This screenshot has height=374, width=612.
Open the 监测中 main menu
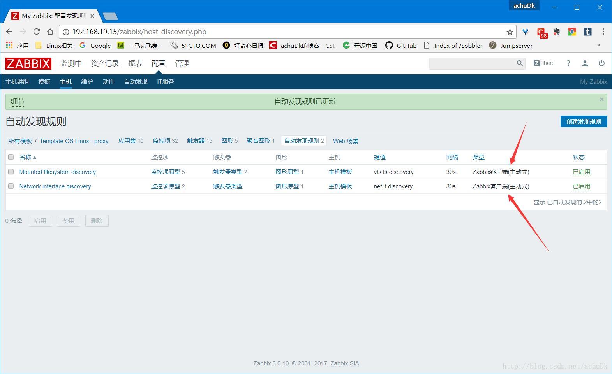tap(71, 63)
